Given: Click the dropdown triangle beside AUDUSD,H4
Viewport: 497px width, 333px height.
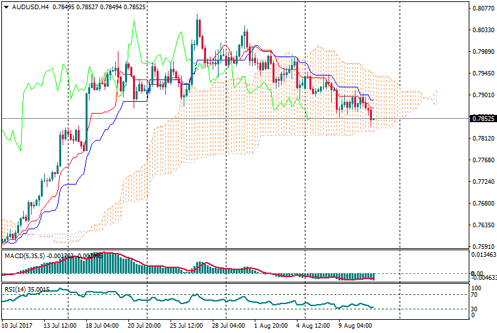Looking at the screenshot, I should (6, 7).
